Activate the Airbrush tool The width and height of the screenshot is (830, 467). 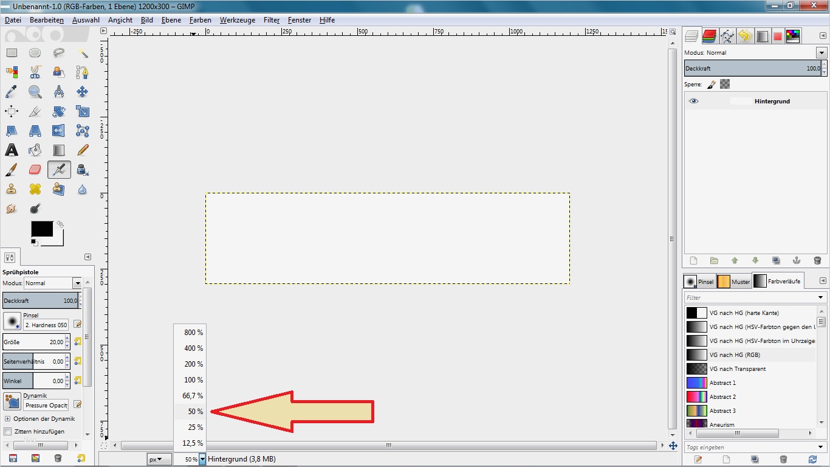pos(59,170)
